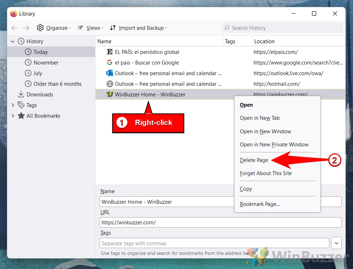This screenshot has width=353, height=269.
Task: Focus the Search History field
Action: click(282, 28)
